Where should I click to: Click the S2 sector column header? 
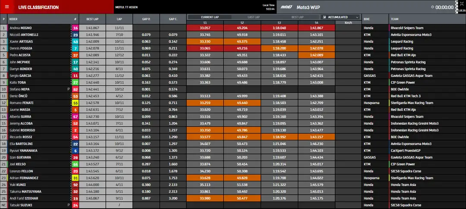pyautogui.click(x=242, y=22)
